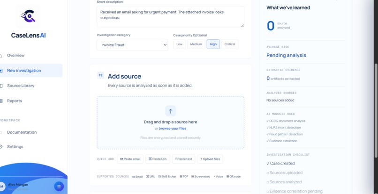Viewport: 378px width, 194px height.
Task: Select High case priority
Action: pos(213,44)
